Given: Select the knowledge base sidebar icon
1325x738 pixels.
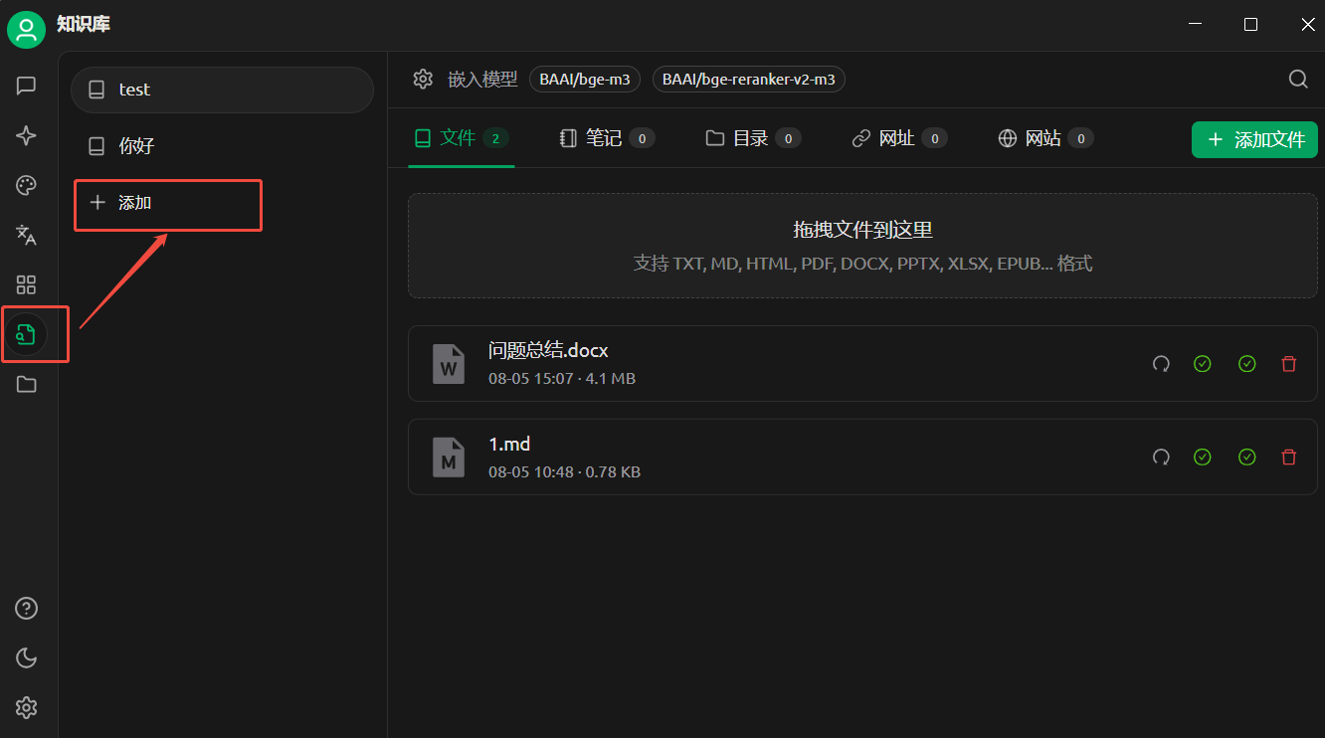Looking at the screenshot, I should [27, 335].
